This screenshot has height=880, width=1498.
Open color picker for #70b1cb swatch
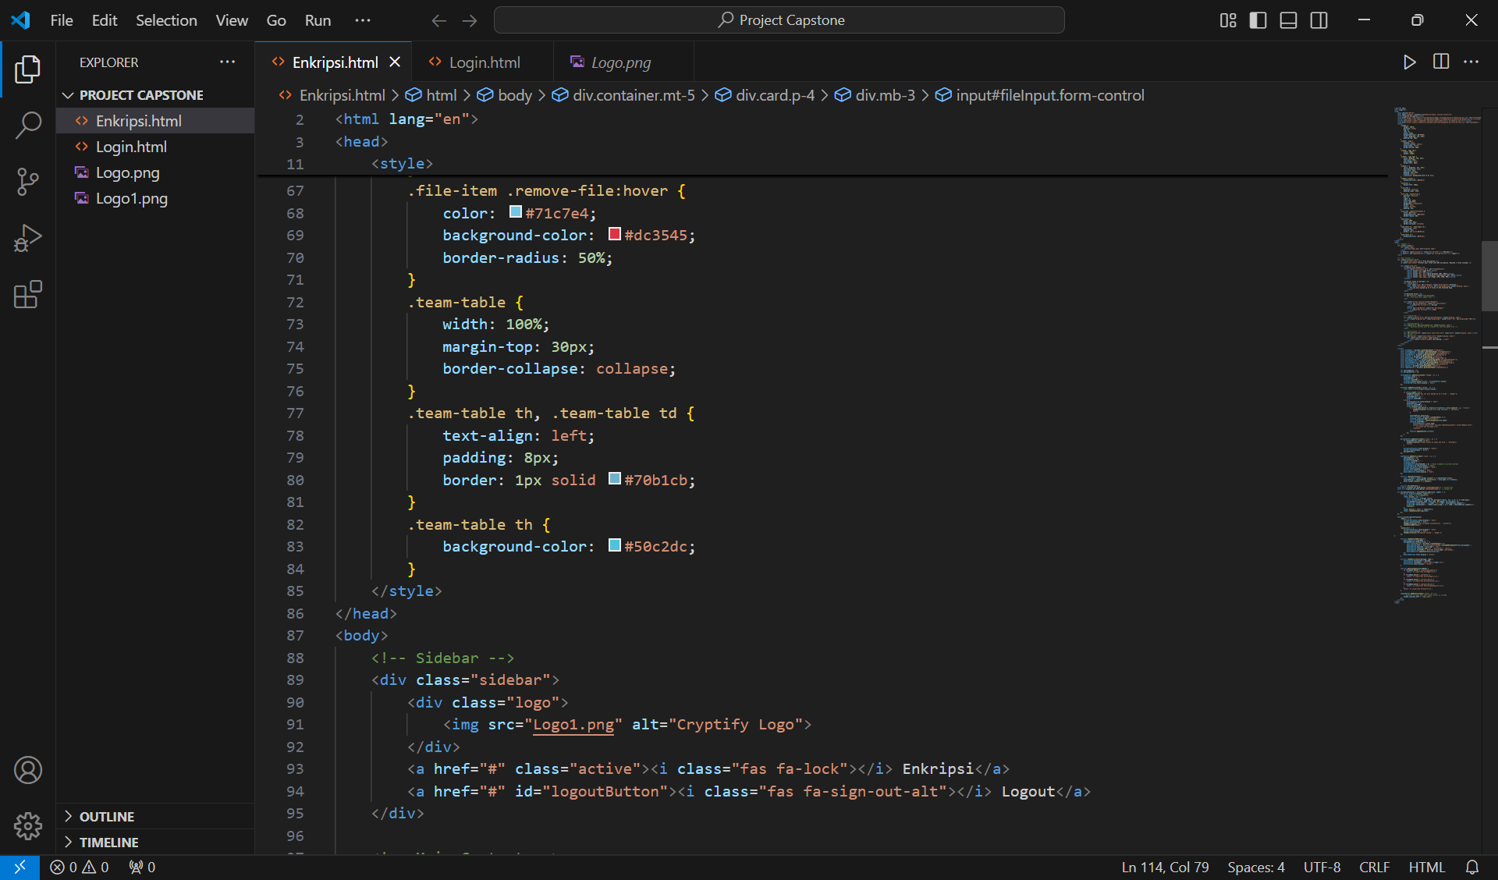[615, 479]
